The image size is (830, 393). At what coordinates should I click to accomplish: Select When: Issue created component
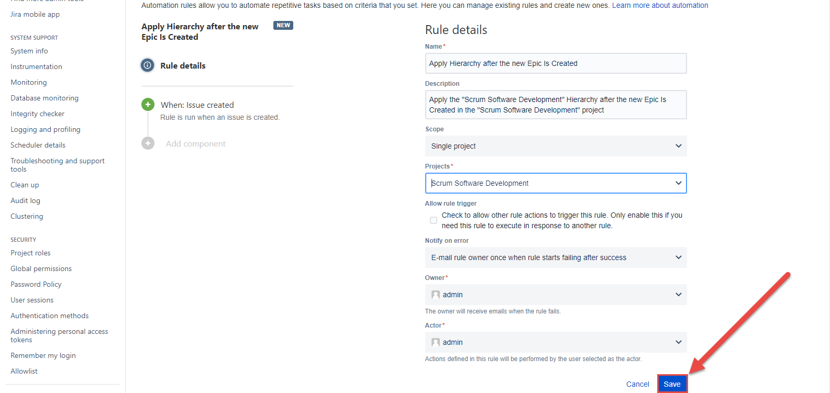(x=197, y=105)
